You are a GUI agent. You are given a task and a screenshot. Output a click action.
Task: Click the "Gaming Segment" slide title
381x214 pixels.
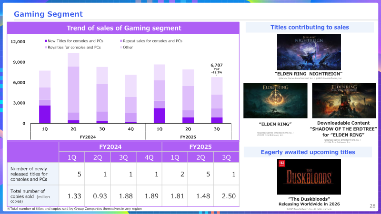(49, 14)
